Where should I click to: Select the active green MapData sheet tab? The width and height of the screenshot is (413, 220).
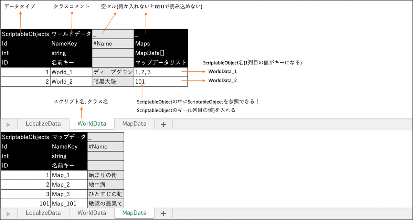134,213
